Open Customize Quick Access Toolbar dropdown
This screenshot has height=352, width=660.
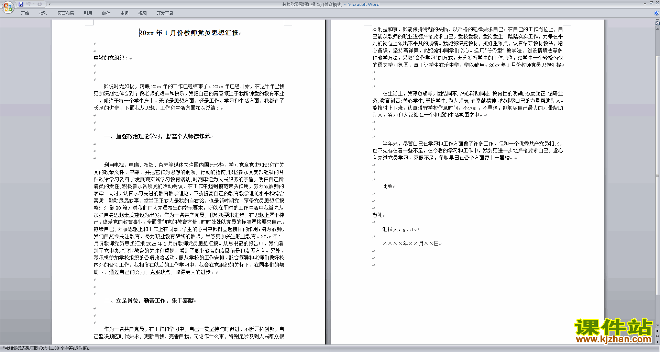pos(49,4)
